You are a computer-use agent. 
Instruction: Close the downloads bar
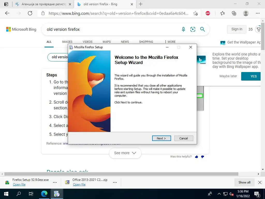coord(260,182)
